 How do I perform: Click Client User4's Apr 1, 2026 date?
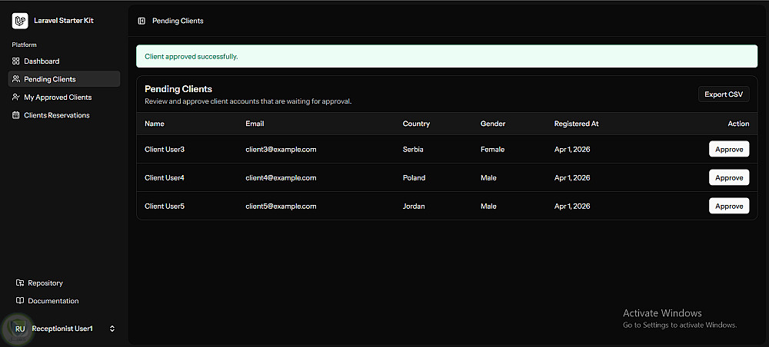point(572,177)
